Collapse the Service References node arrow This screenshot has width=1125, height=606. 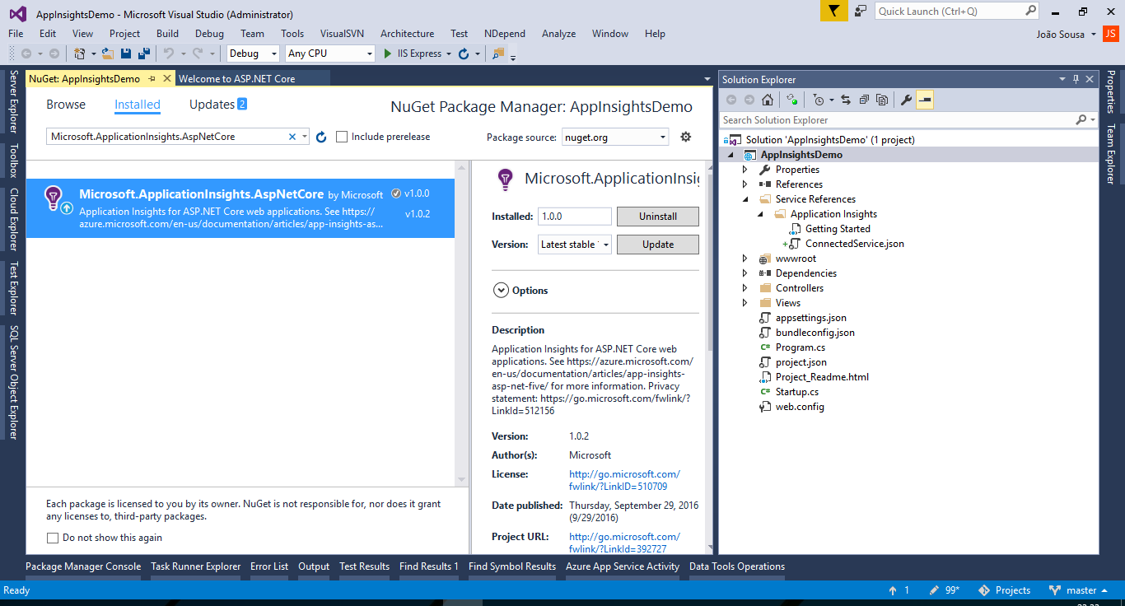point(745,199)
